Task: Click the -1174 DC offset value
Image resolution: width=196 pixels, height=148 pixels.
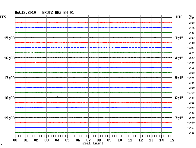Action: [191, 53]
